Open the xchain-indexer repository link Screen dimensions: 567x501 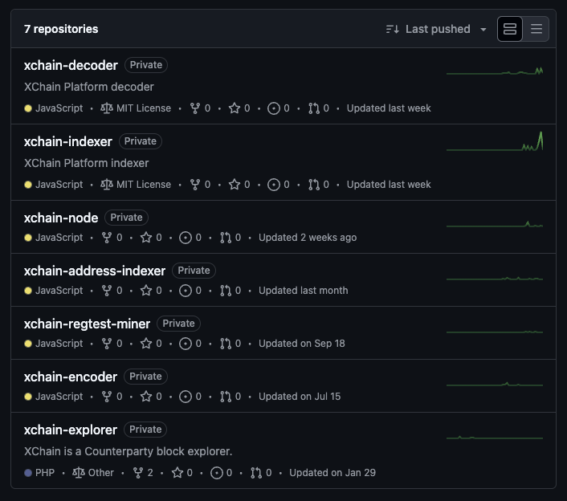click(68, 141)
